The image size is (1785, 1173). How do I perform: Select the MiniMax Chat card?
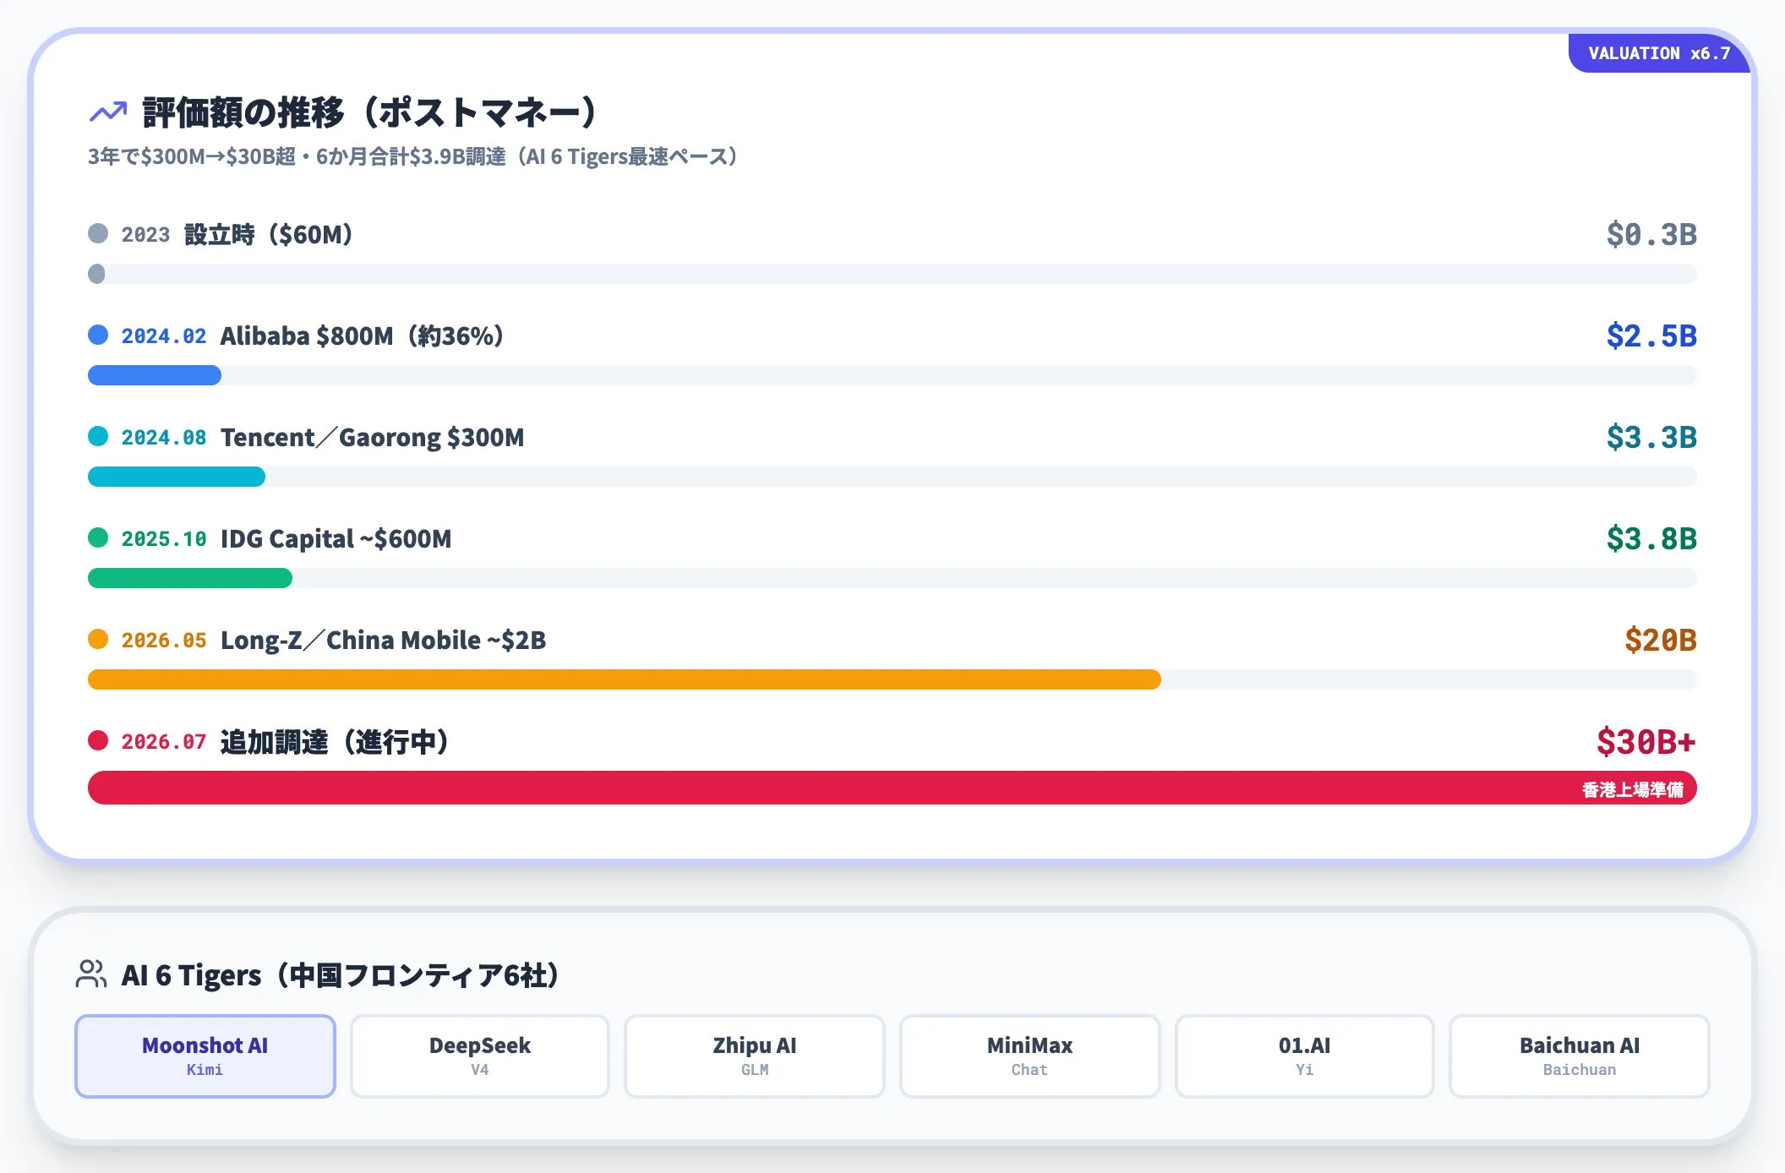pos(1029,1056)
